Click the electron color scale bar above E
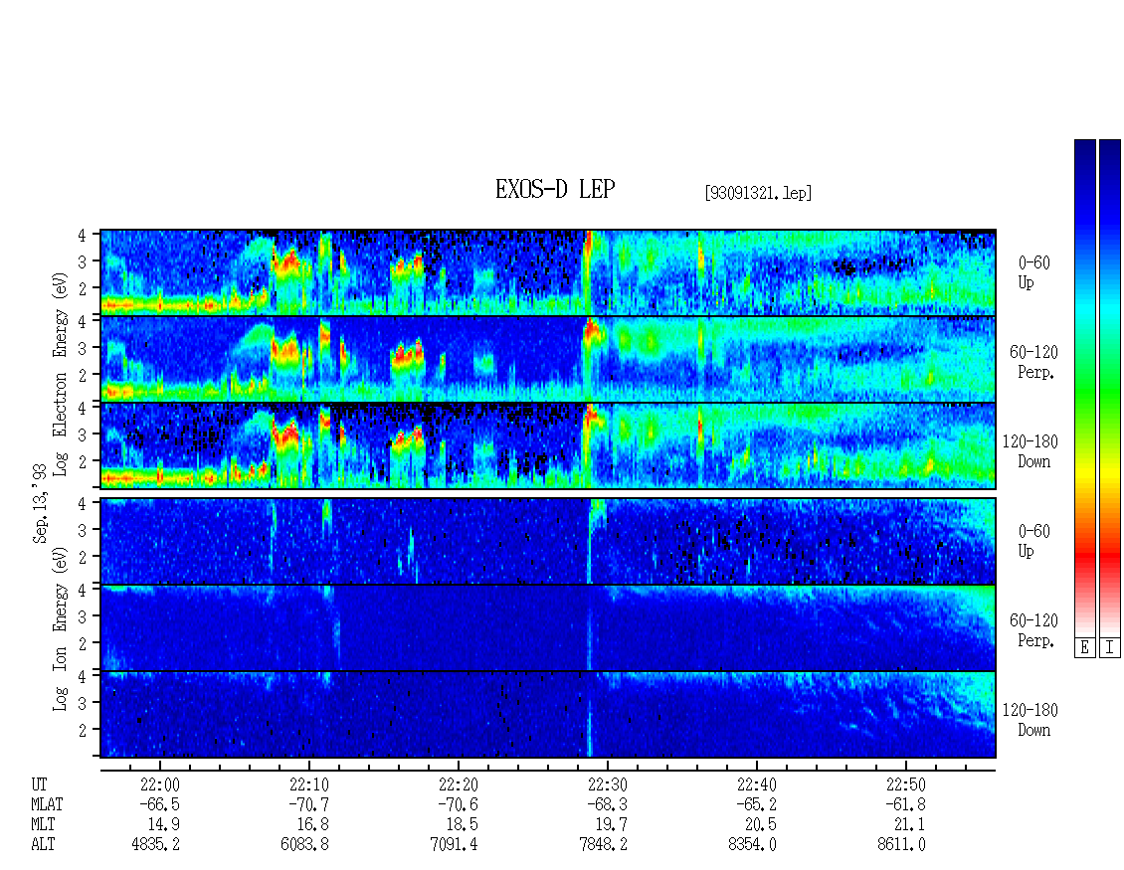Image resolution: width=1124 pixels, height=870 pixels. coord(1084,387)
